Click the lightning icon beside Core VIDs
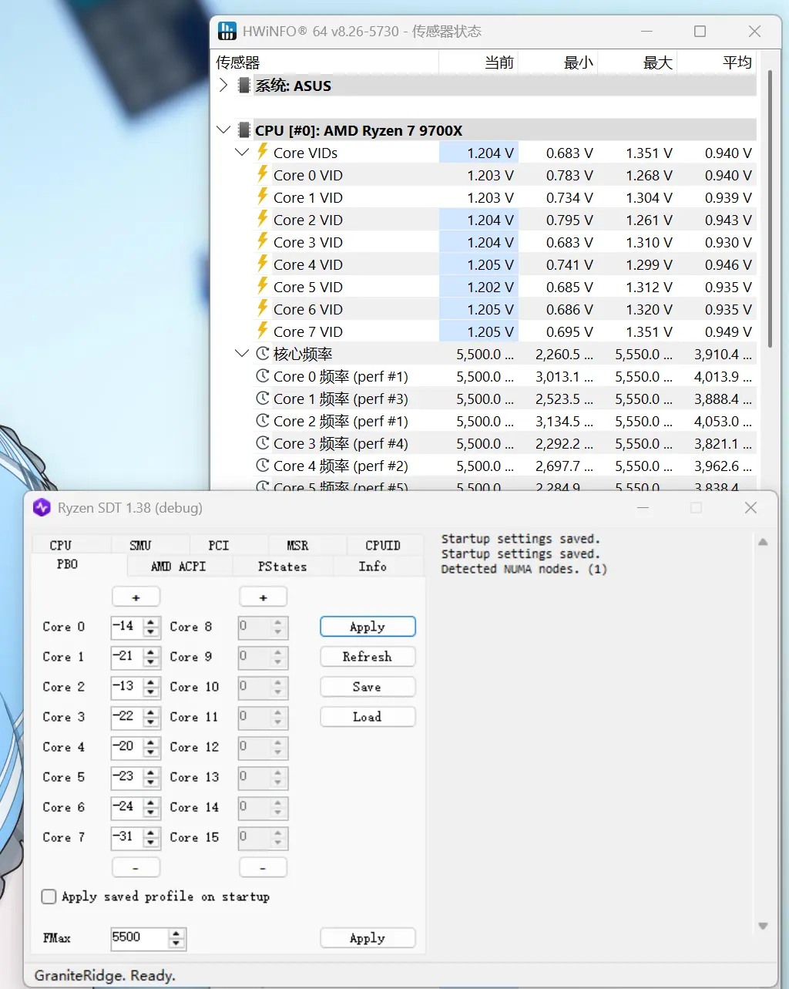Image resolution: width=789 pixels, height=989 pixels. tap(263, 152)
